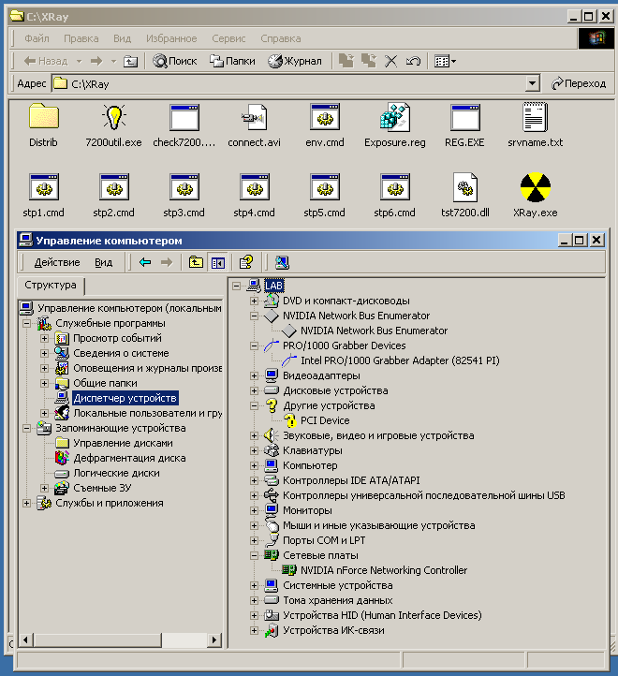This screenshot has height=676, width=618.
Task: Click the delete icon in Explorer toolbar
Action: (391, 61)
